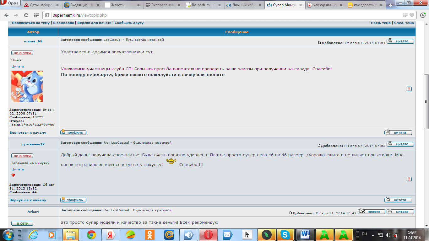Click 'В закладки' link
The height and width of the screenshot is (241, 429).
pos(63,23)
